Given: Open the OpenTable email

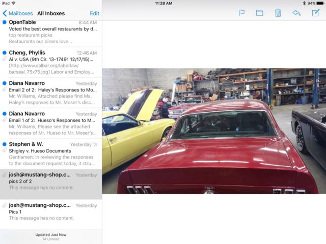Looking at the screenshot, I should 51,33.
